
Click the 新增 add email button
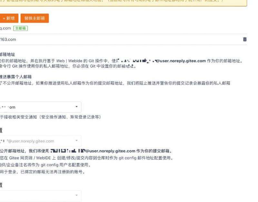pos(9,18)
